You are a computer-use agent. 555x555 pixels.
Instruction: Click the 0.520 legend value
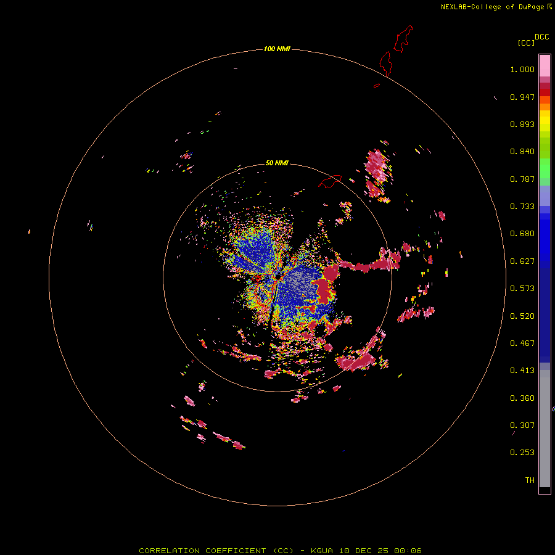522,316
